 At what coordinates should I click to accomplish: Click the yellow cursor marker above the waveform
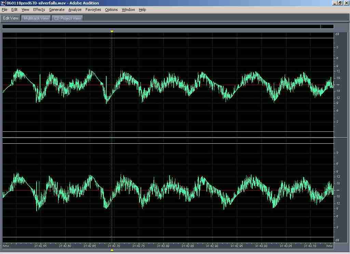pyautogui.click(x=112, y=31)
